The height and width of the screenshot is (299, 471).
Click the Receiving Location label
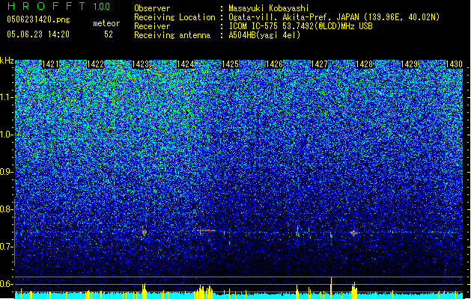(x=174, y=17)
